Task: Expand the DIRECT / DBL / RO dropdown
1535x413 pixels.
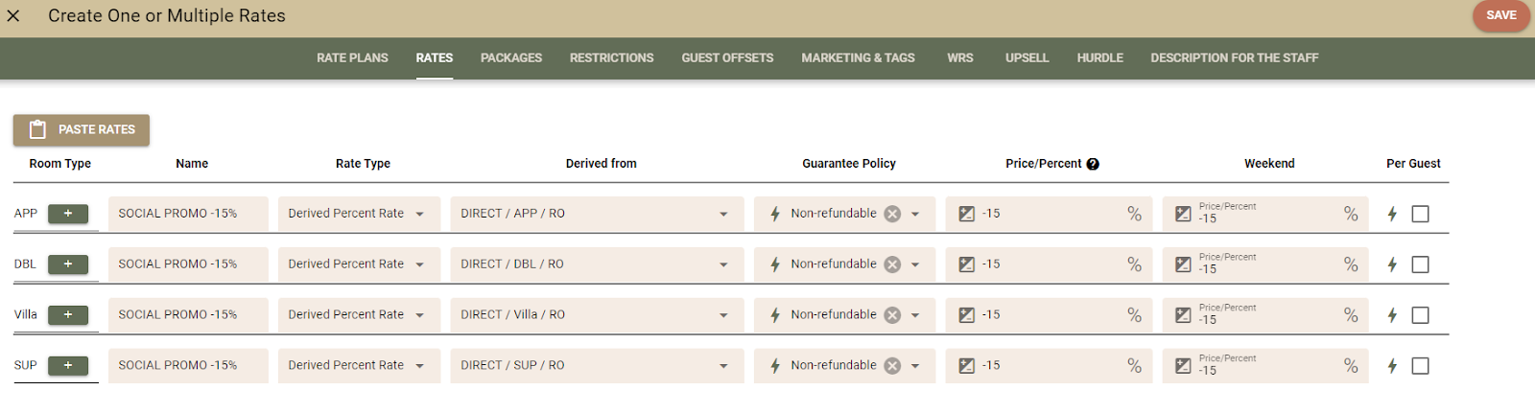Action: [x=723, y=264]
